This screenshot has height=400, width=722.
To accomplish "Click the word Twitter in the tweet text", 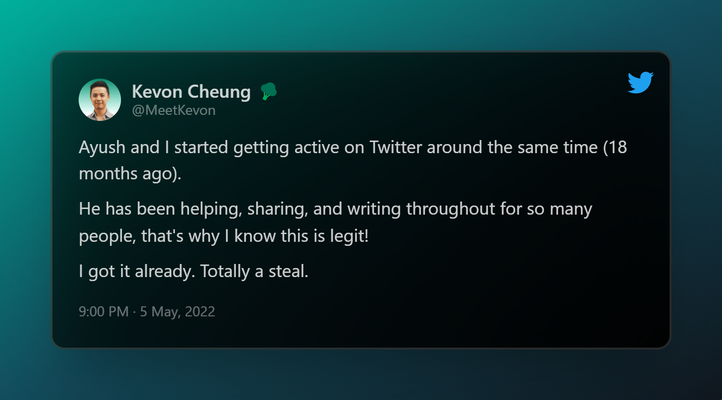I will click(x=398, y=148).
